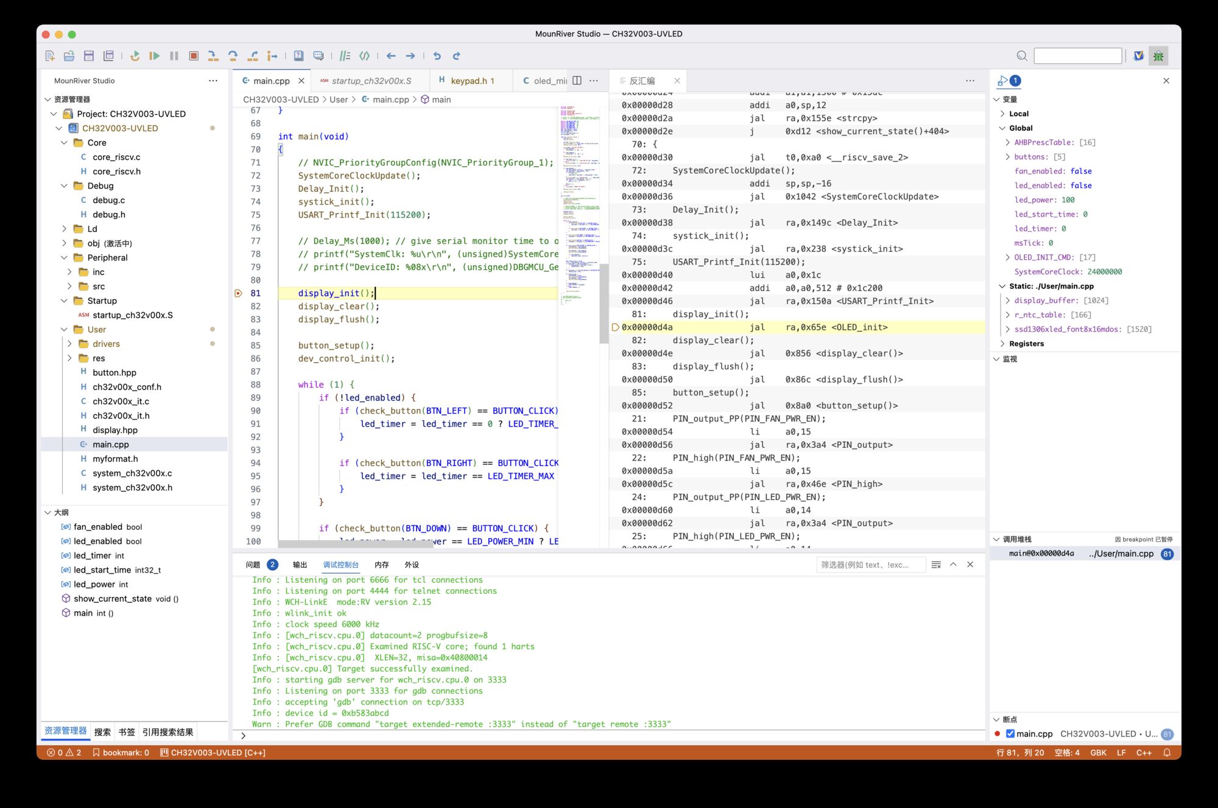
Task: Click the Step Over debug icon
Action: coord(233,56)
